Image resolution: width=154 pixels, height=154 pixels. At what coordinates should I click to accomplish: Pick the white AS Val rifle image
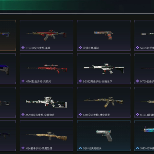tap(47, 102)
